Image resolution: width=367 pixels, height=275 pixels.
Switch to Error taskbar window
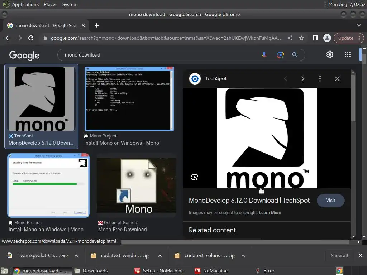point(265,271)
